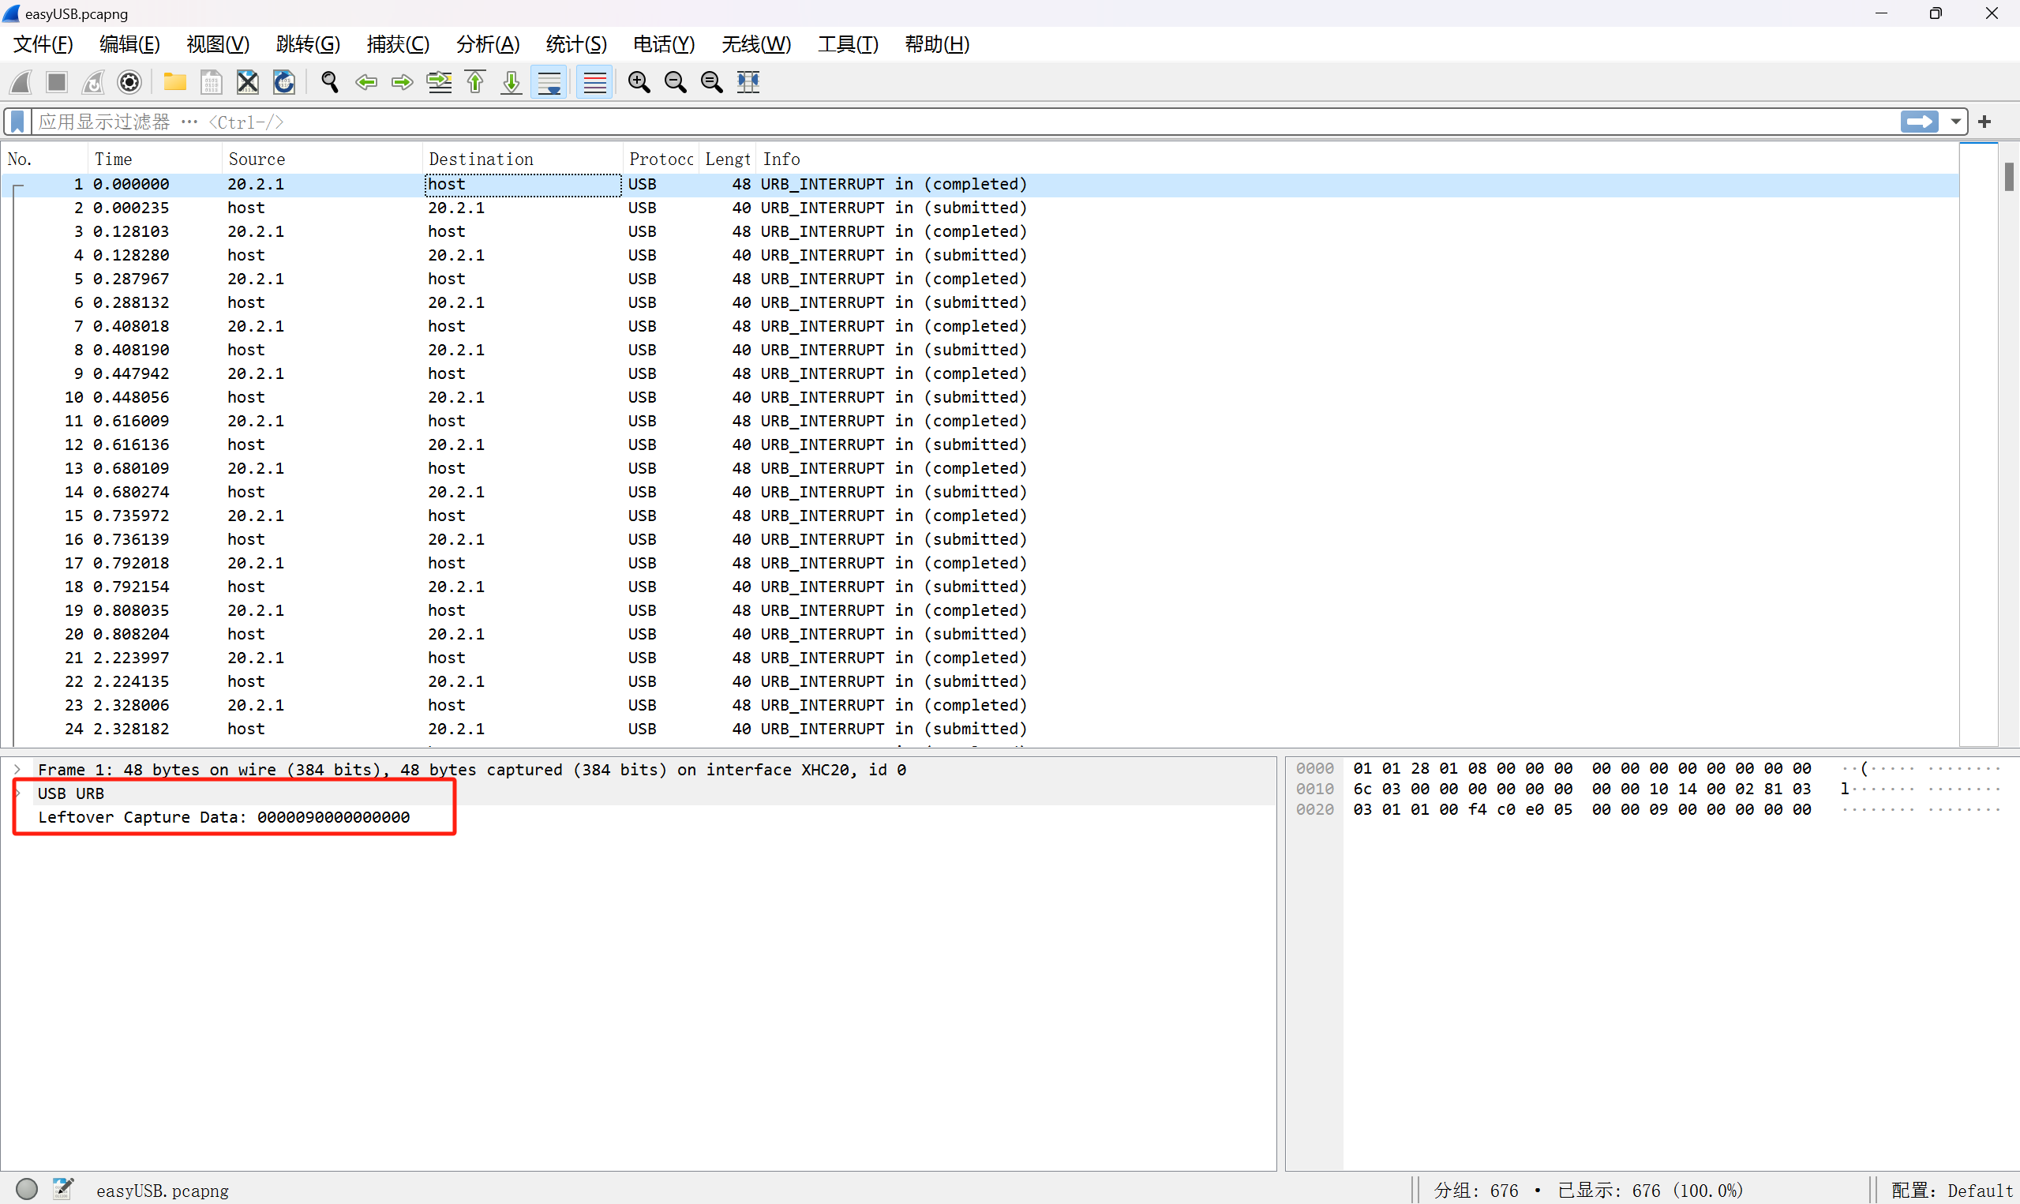Click the packet list vertical scrollbar thumb
Image resolution: width=2020 pixels, height=1204 pixels.
[x=2009, y=177]
